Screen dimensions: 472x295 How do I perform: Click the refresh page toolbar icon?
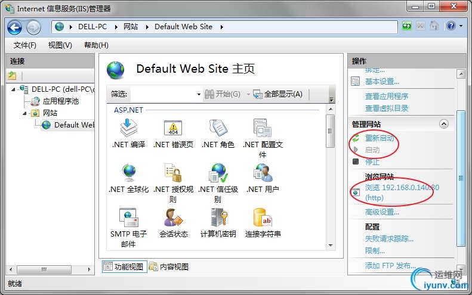[407, 26]
